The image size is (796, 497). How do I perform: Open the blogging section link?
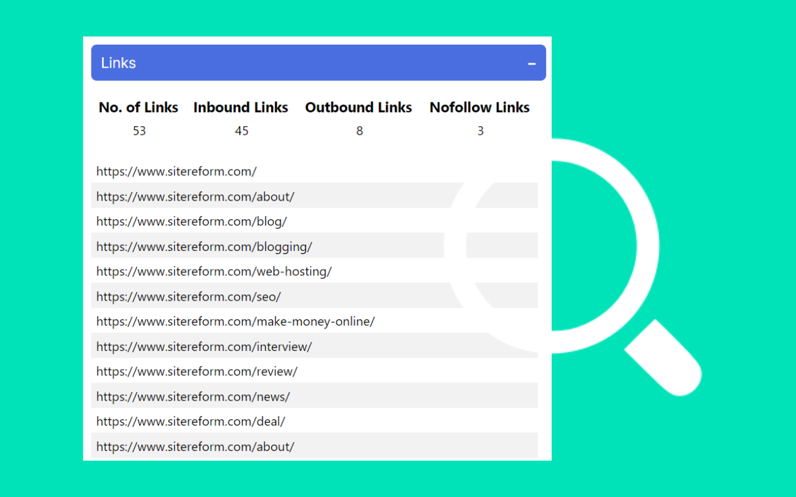(204, 246)
